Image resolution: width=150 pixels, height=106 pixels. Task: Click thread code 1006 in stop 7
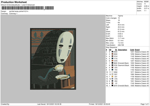click(132, 65)
